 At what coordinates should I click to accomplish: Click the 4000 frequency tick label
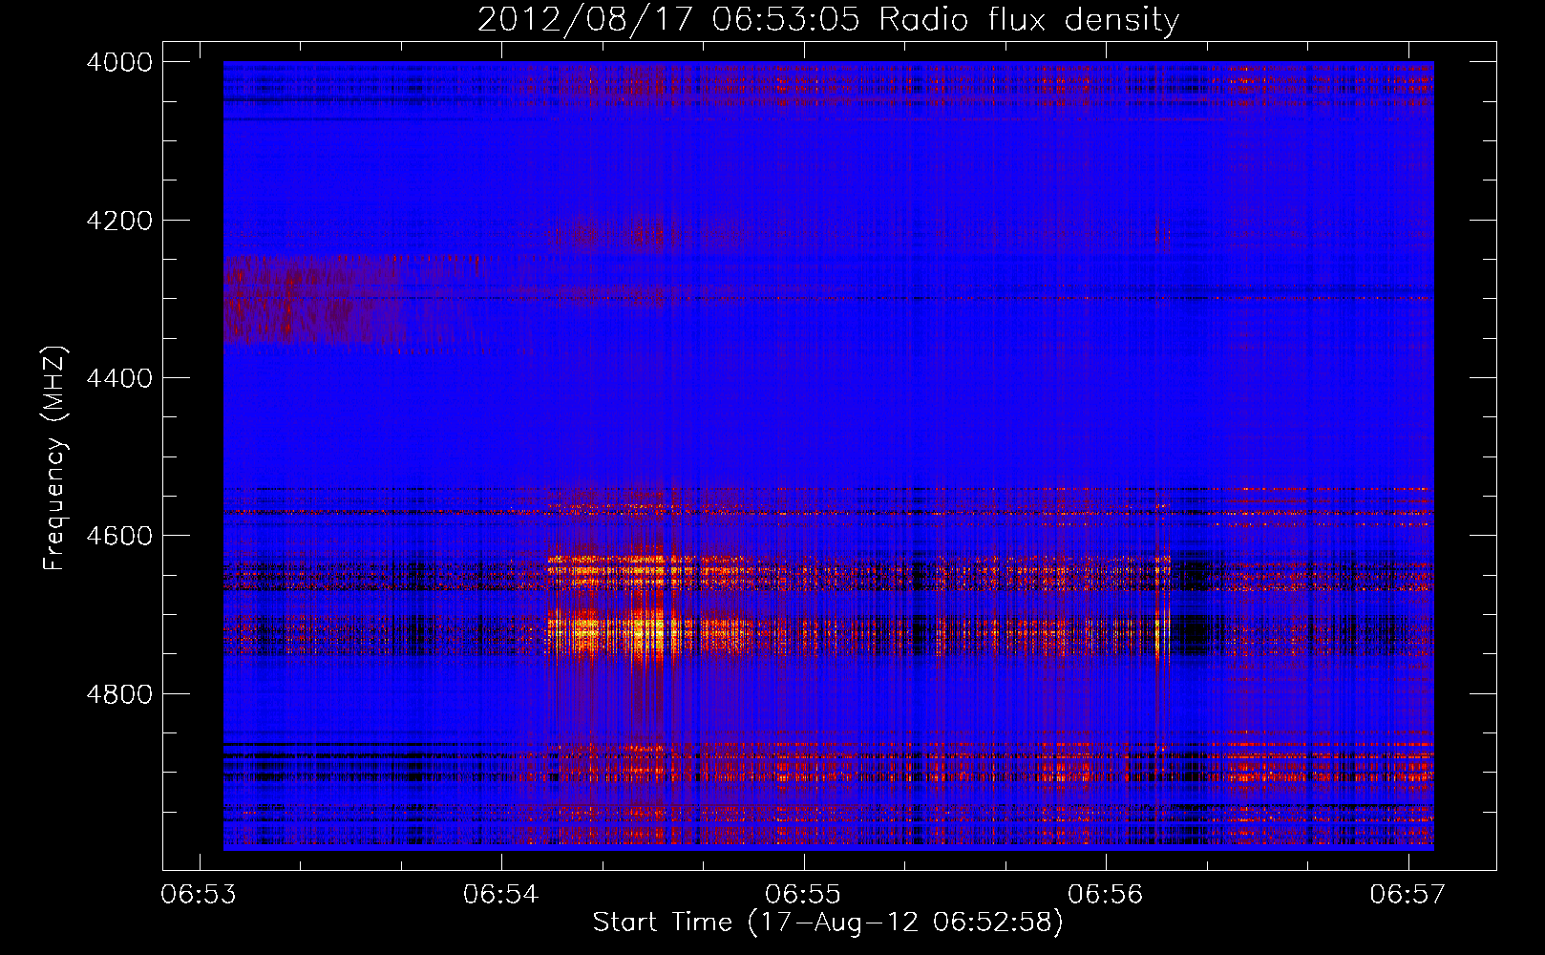119,62
